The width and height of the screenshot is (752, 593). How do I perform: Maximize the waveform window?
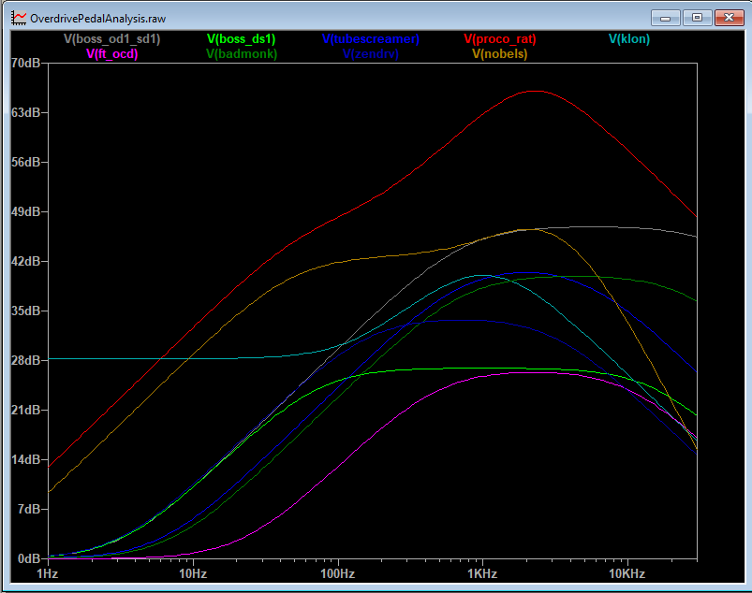pos(697,18)
